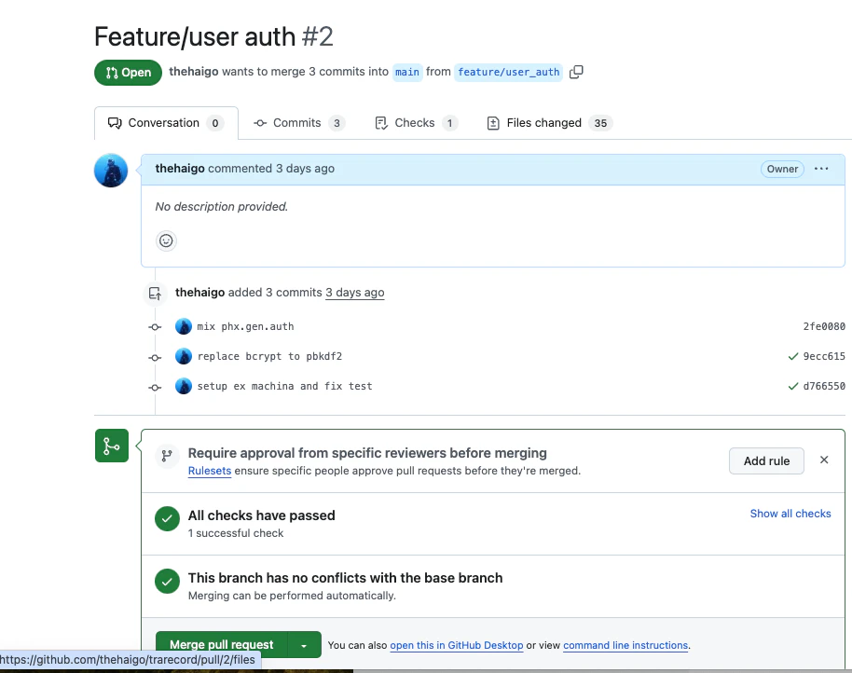
Task: Click the feature/user_auth branch label
Action: 509,72
